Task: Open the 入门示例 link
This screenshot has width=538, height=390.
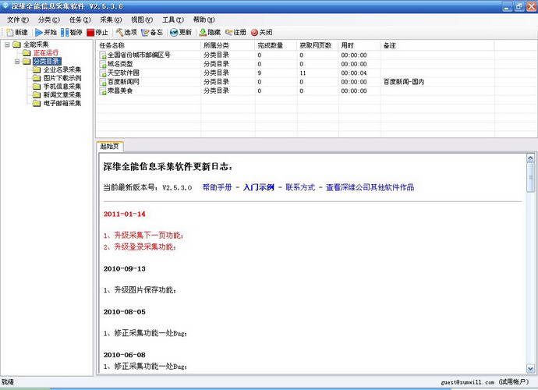Action: click(x=259, y=187)
